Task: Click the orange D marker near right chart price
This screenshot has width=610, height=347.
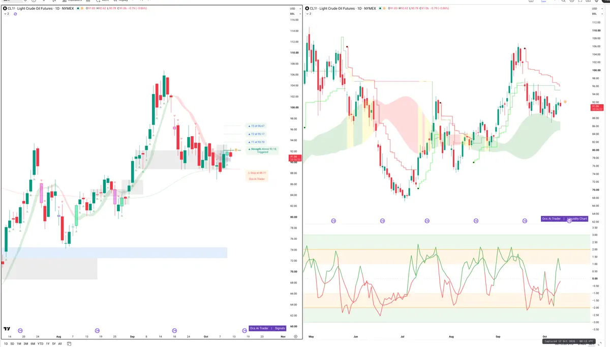Action: tap(565, 102)
